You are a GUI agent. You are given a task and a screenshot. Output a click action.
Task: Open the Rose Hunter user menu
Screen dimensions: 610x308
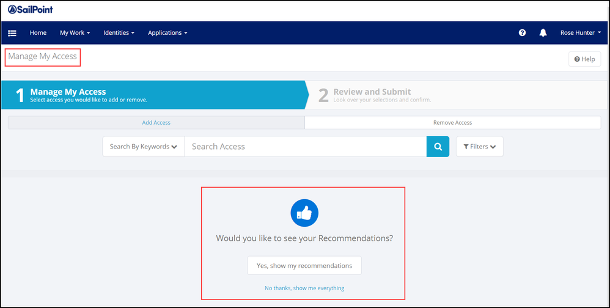581,33
